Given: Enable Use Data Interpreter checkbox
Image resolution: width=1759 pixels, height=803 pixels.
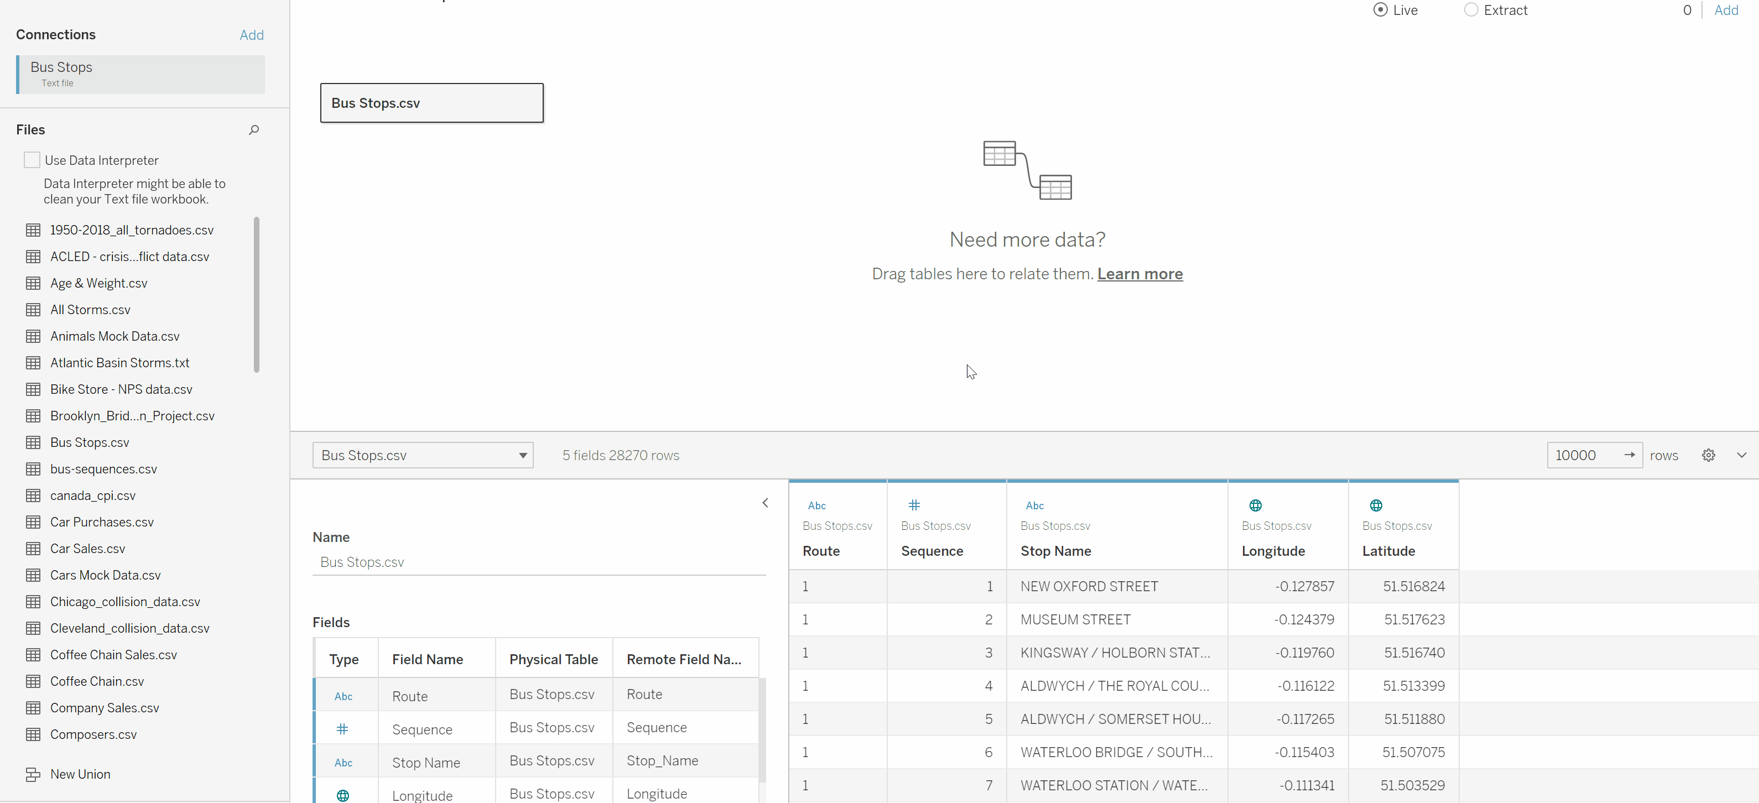Looking at the screenshot, I should [32, 160].
